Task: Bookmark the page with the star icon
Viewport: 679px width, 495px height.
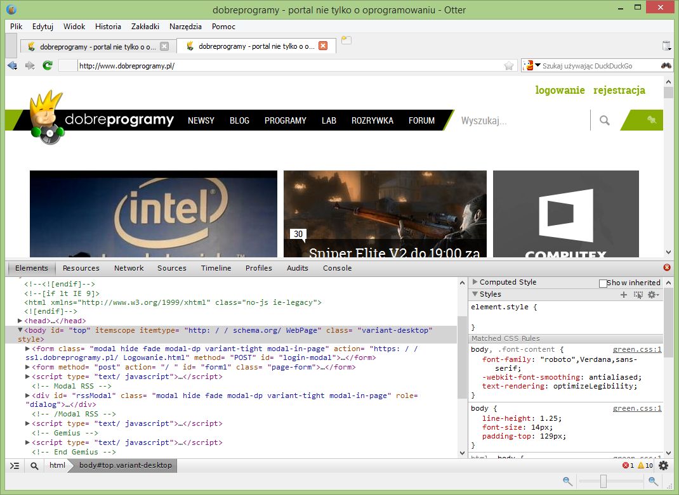Action: pyautogui.click(x=508, y=66)
